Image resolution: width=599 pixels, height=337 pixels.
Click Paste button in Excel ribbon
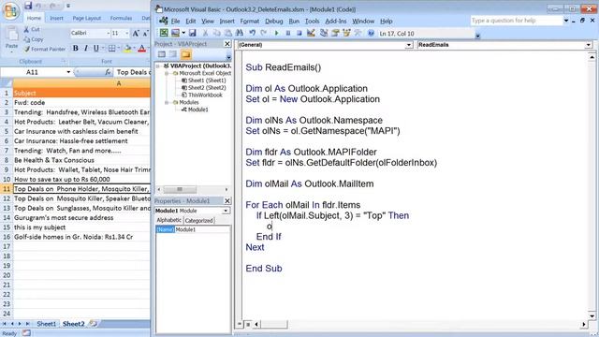[x=11, y=38]
